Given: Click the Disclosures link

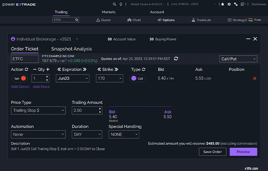Looking at the screenshot, I should click(x=259, y=4).
